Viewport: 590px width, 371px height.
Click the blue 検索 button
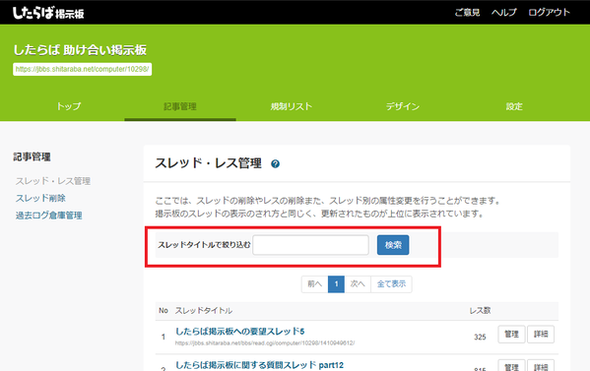(x=393, y=245)
